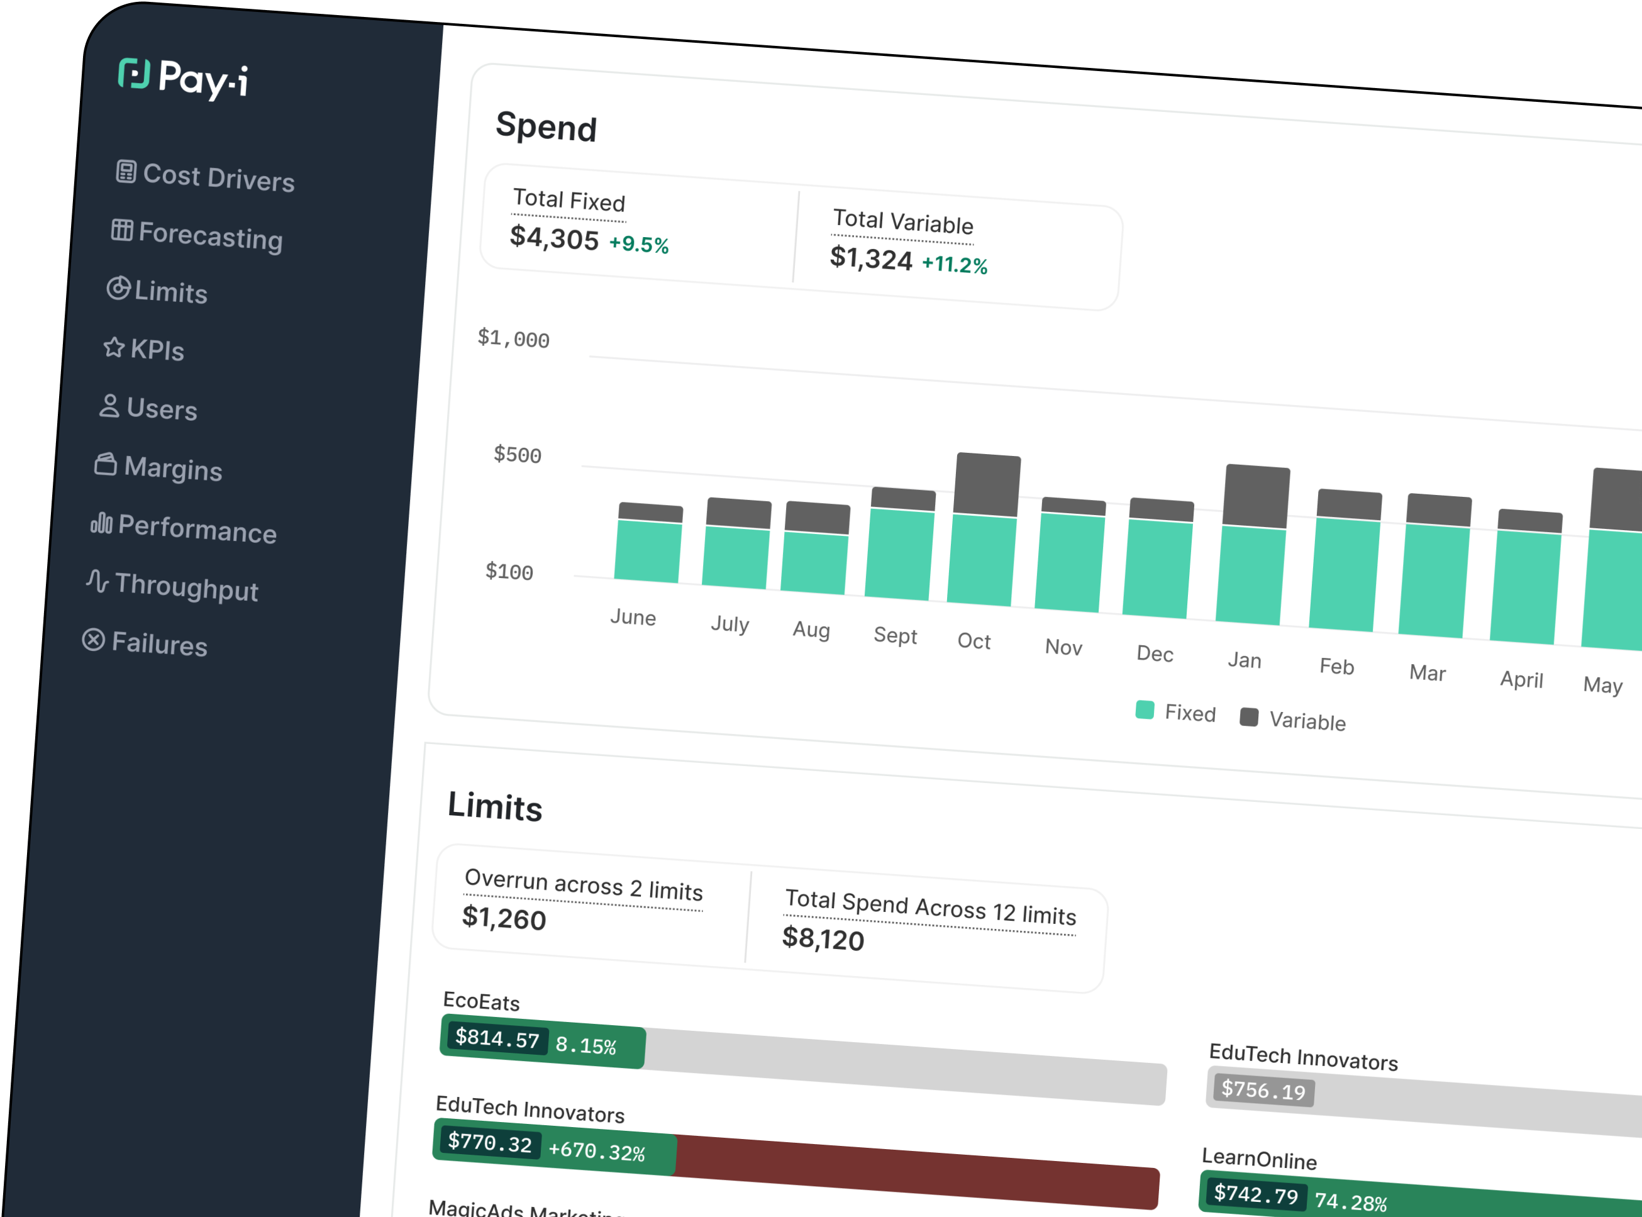This screenshot has height=1217, width=1642.
Task: Click the $756.19 EduTech Innovators progress bar
Action: tap(1423, 1101)
